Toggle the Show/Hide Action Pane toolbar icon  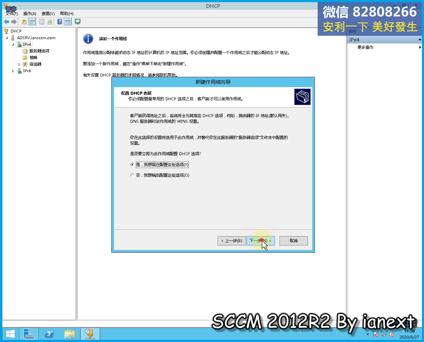click(68, 22)
